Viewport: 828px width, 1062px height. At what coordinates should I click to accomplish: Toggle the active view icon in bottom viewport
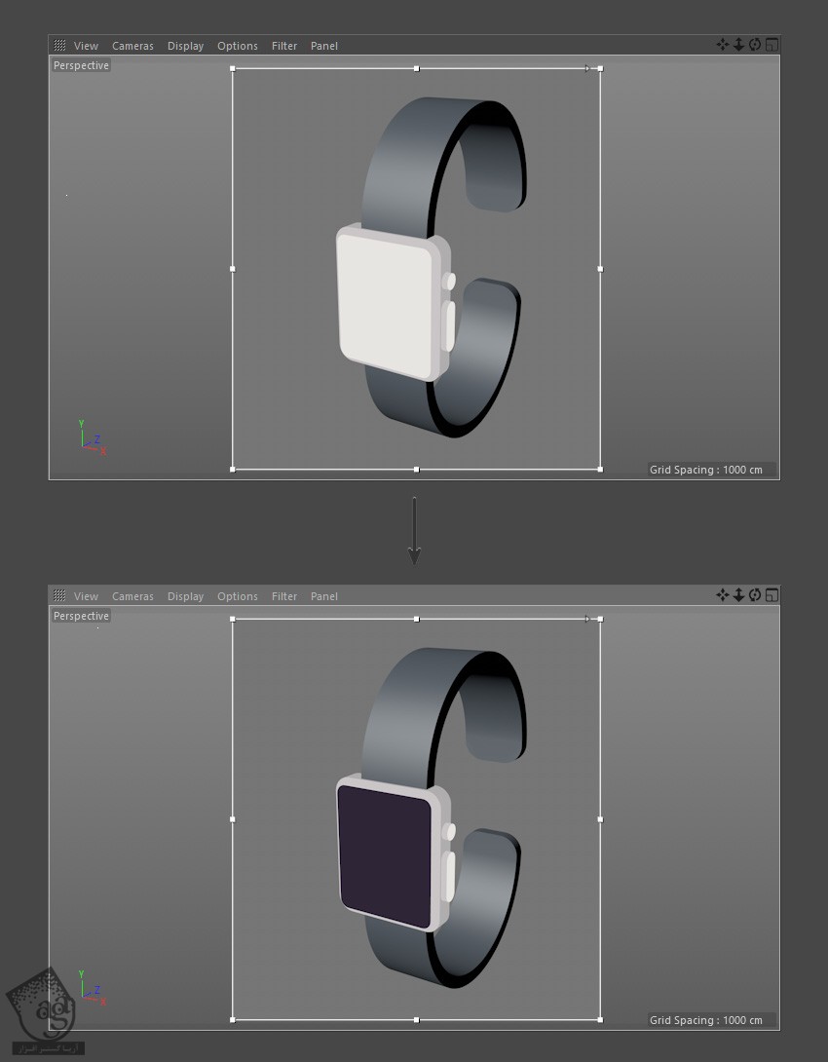point(772,595)
